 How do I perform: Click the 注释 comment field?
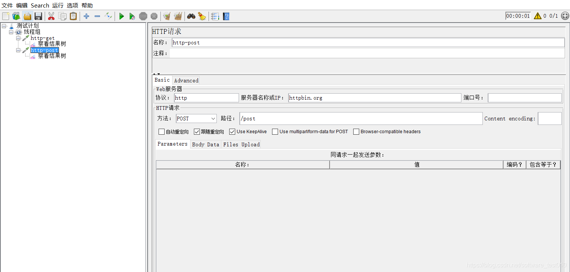point(367,53)
